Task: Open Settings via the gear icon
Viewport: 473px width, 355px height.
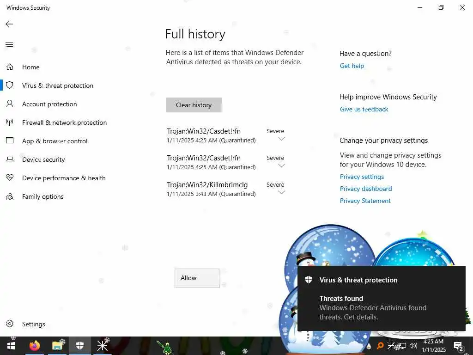Action: (10, 324)
